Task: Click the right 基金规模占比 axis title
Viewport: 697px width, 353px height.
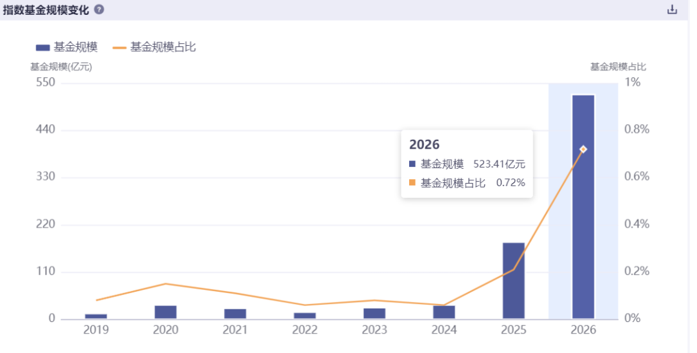Action: [618, 67]
